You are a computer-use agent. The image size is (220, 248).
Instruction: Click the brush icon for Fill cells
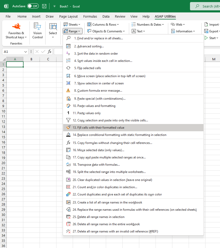coord(68,127)
